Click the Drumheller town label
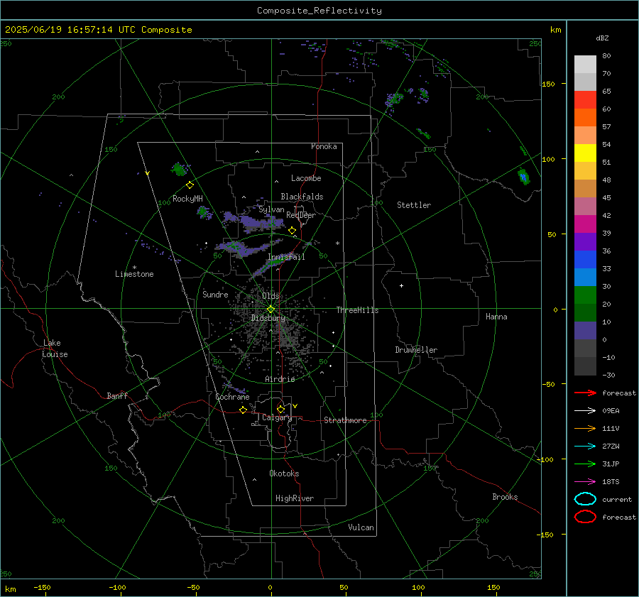Viewport: 639px width, 597px height. point(416,350)
